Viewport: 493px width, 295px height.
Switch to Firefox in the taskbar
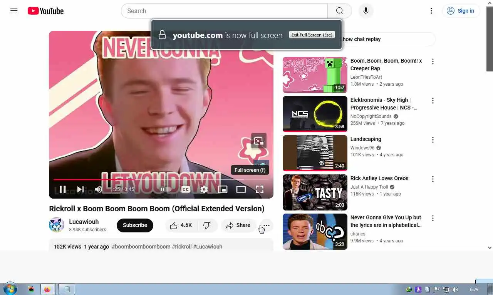(x=47, y=289)
